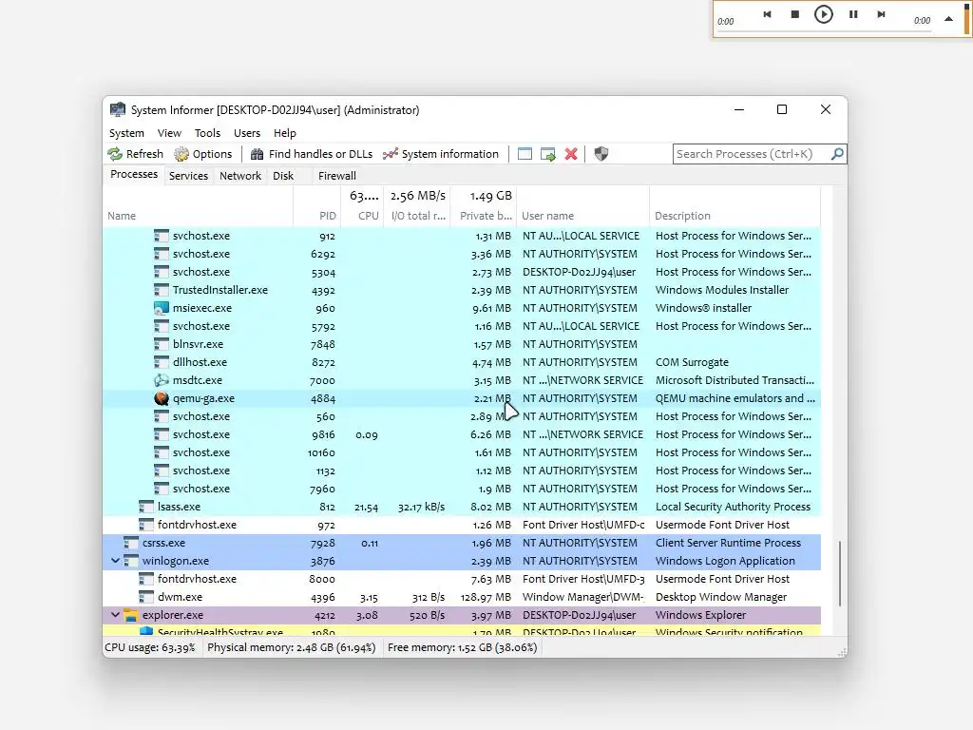Screen dimensions: 973x730
Task: Click the pause button in media widget
Action: [853, 14]
